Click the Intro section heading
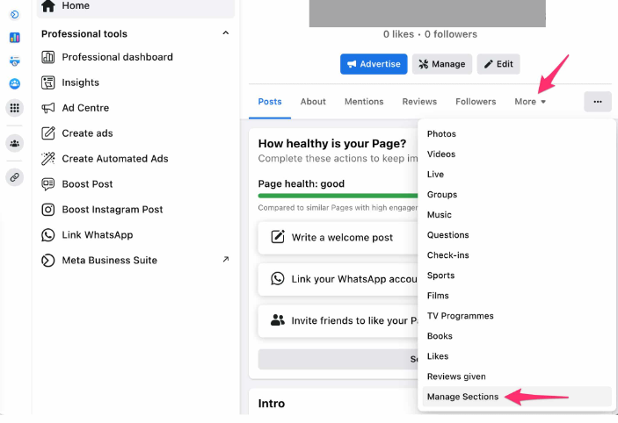The image size is (618, 423). pyautogui.click(x=271, y=404)
